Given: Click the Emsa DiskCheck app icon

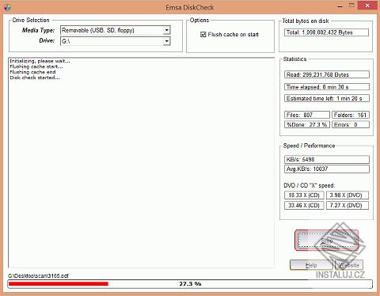Looking at the screenshot, I should pos(7,7).
